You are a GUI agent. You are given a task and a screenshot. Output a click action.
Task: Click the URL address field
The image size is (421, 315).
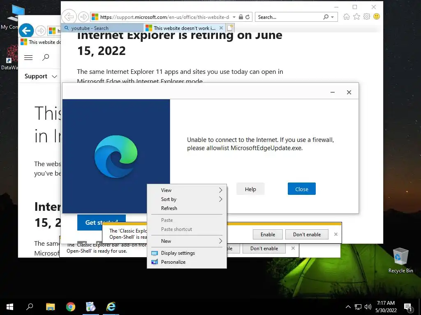coord(164,17)
